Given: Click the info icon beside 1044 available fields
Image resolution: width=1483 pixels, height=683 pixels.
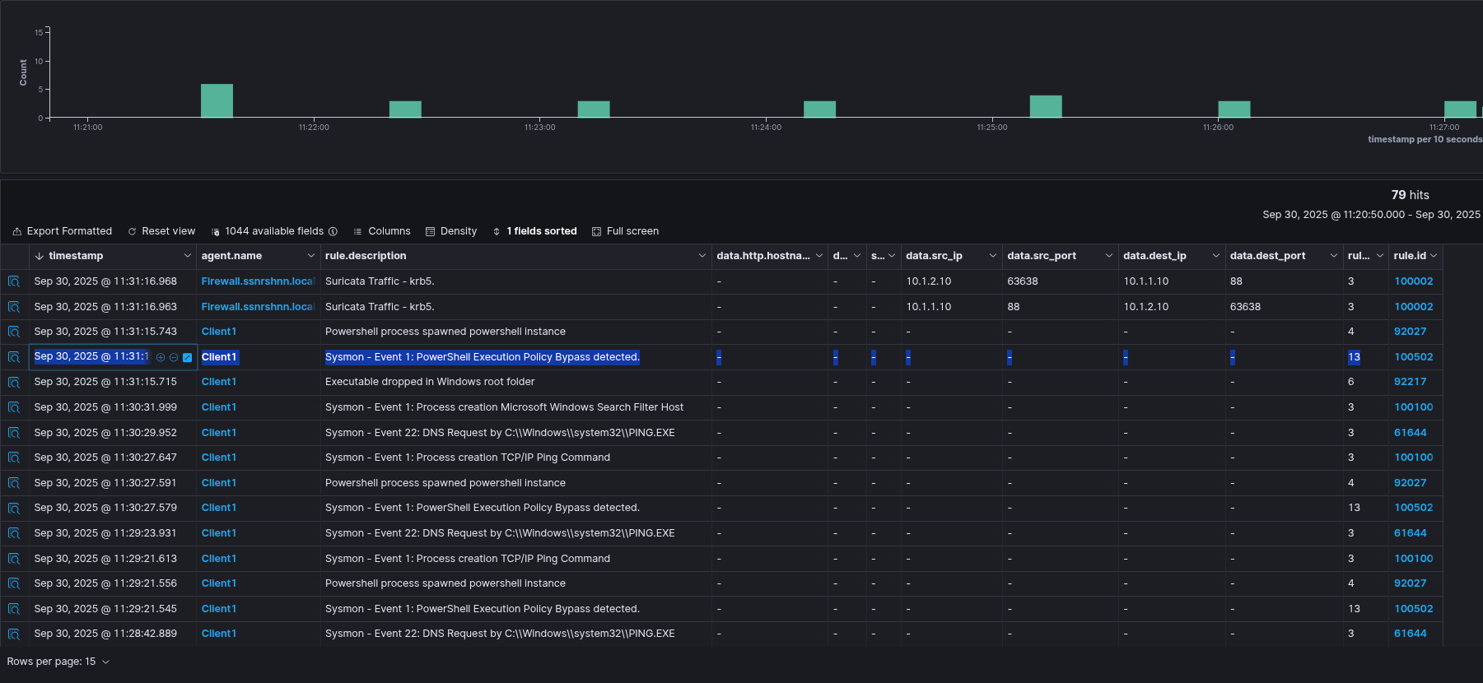Looking at the screenshot, I should [x=333, y=231].
